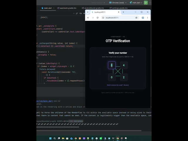Open Chrome tab search chevron button

point(88,12)
